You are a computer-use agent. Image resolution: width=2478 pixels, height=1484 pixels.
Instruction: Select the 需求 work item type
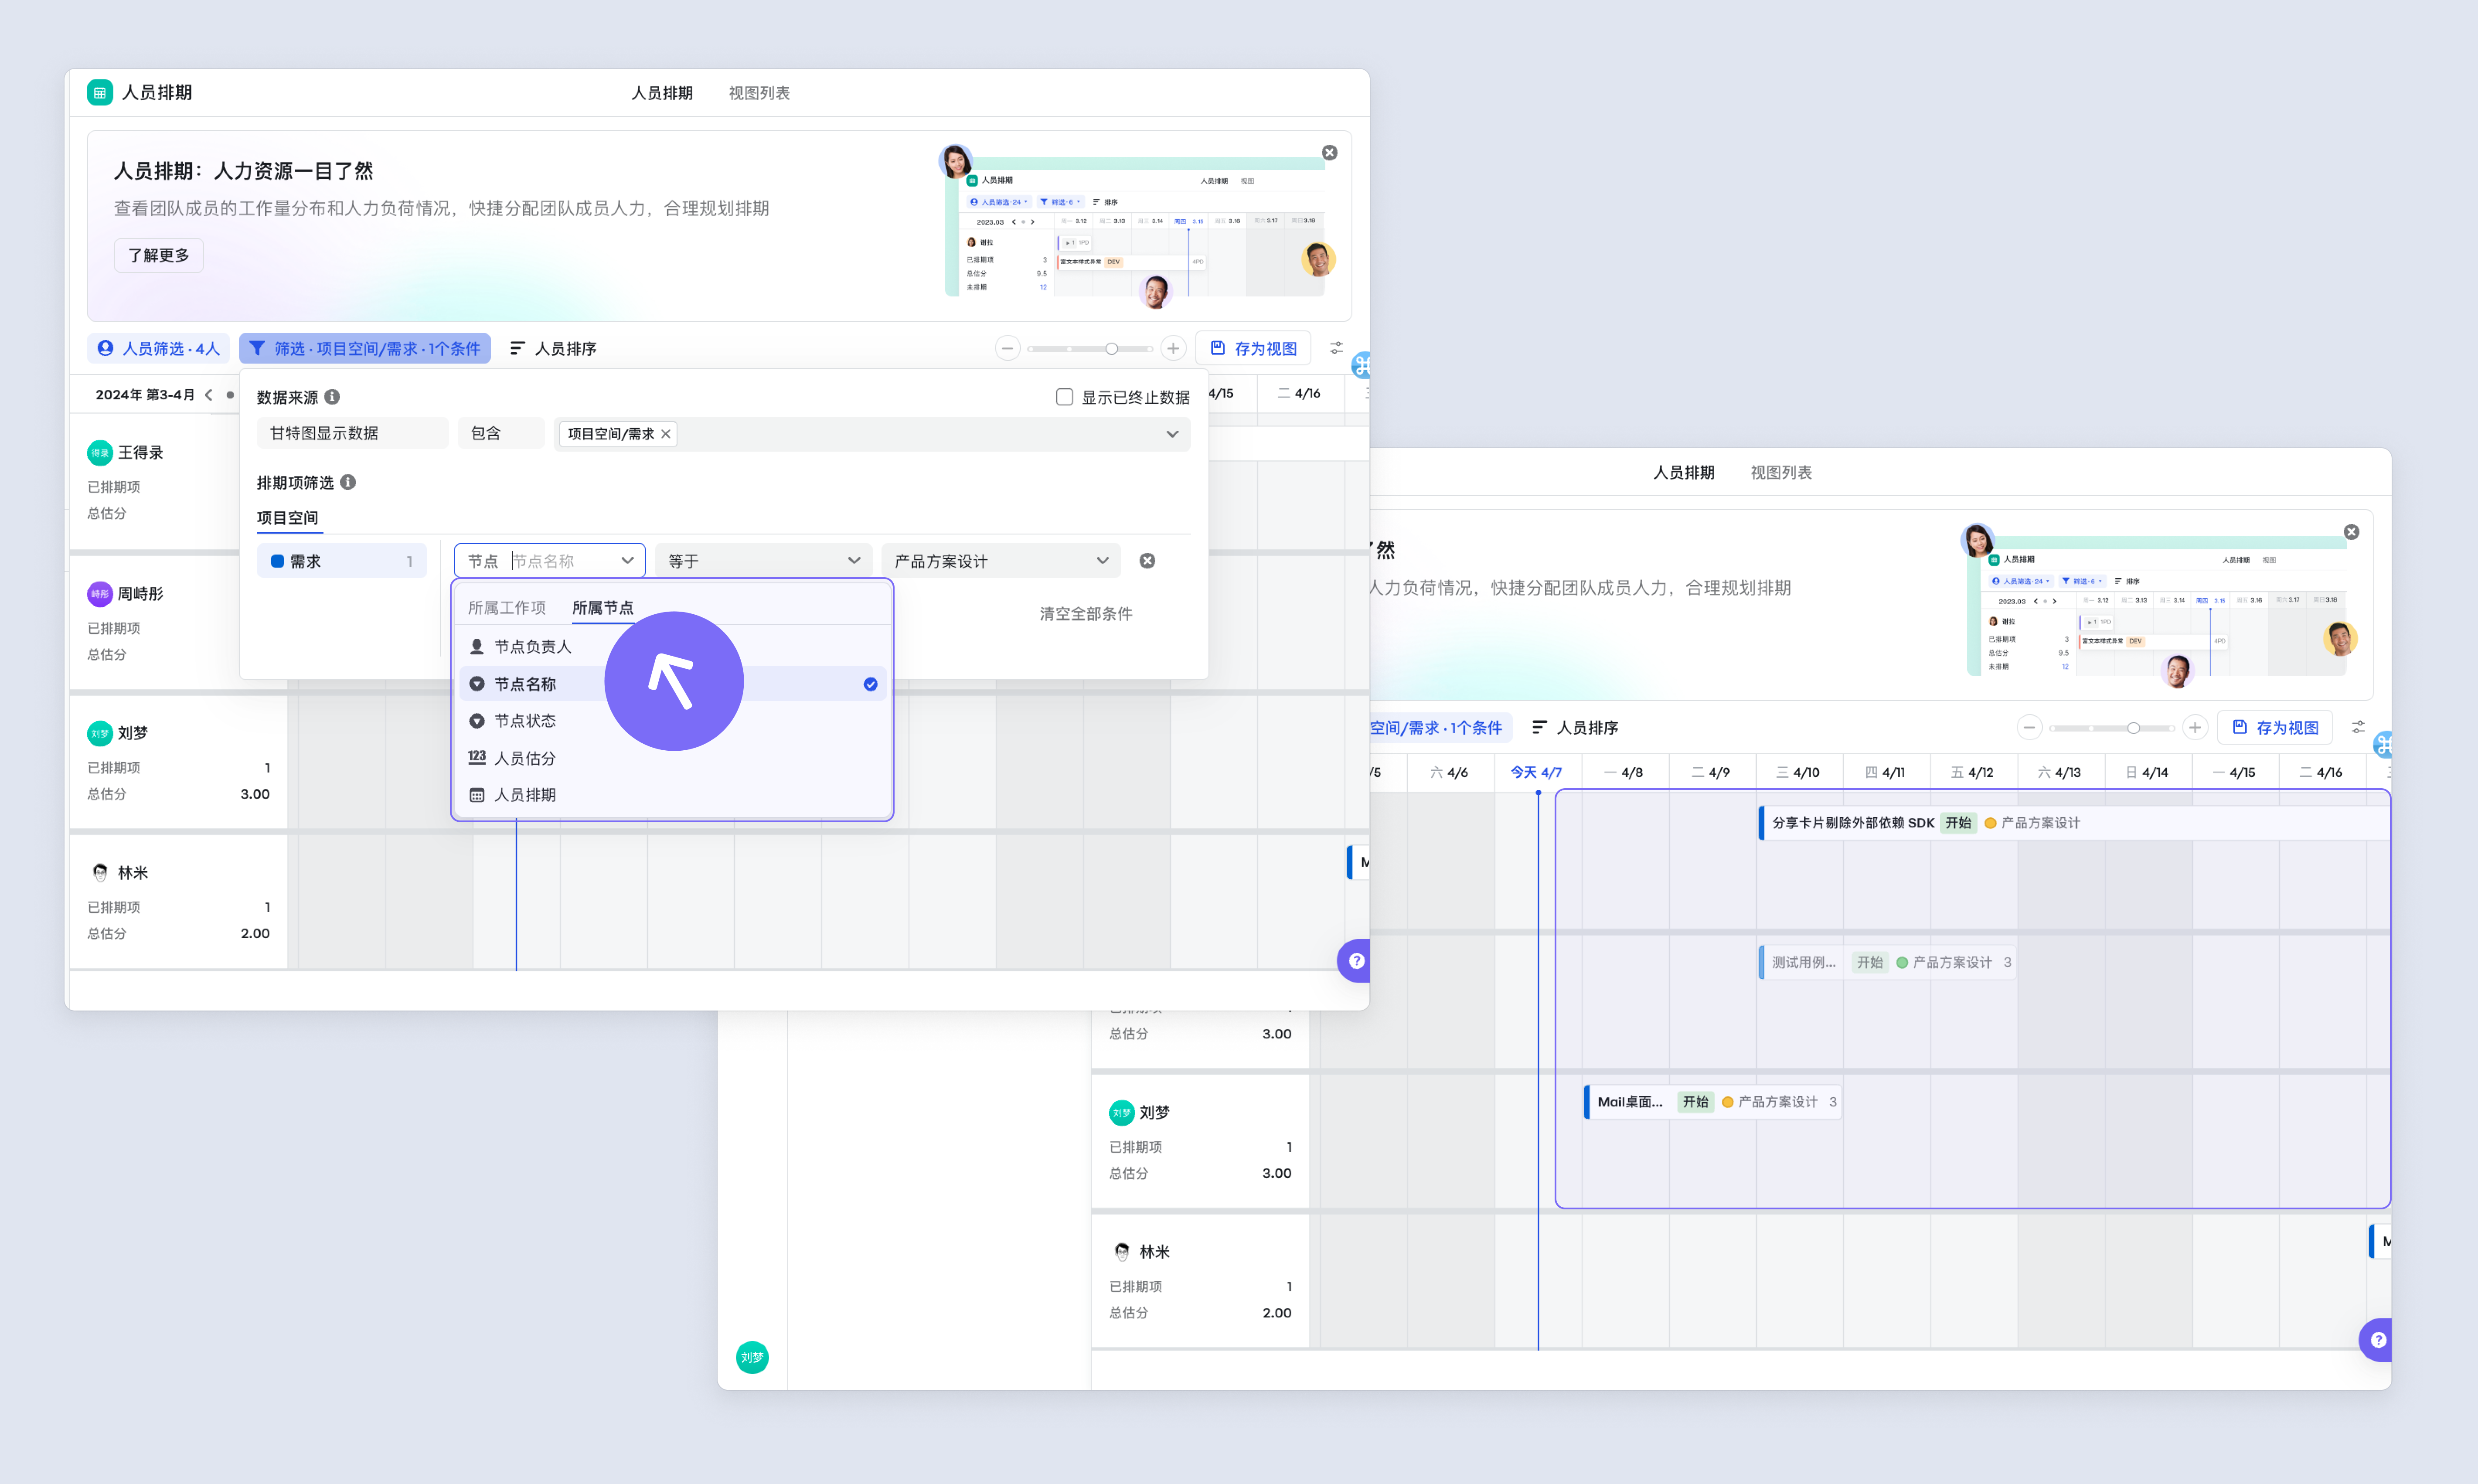tap(342, 561)
